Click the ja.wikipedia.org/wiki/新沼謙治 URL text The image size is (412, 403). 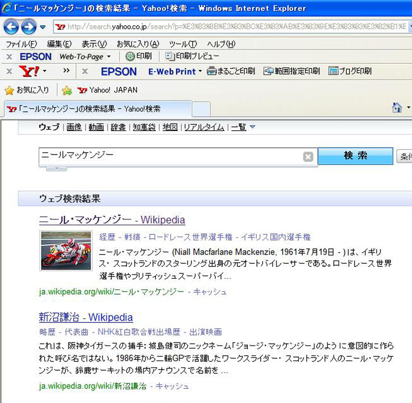93,386
